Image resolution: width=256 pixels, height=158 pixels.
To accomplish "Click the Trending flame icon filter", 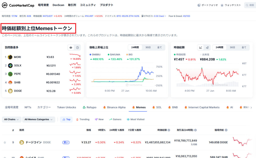I will pyautogui.click(x=77, y=119).
